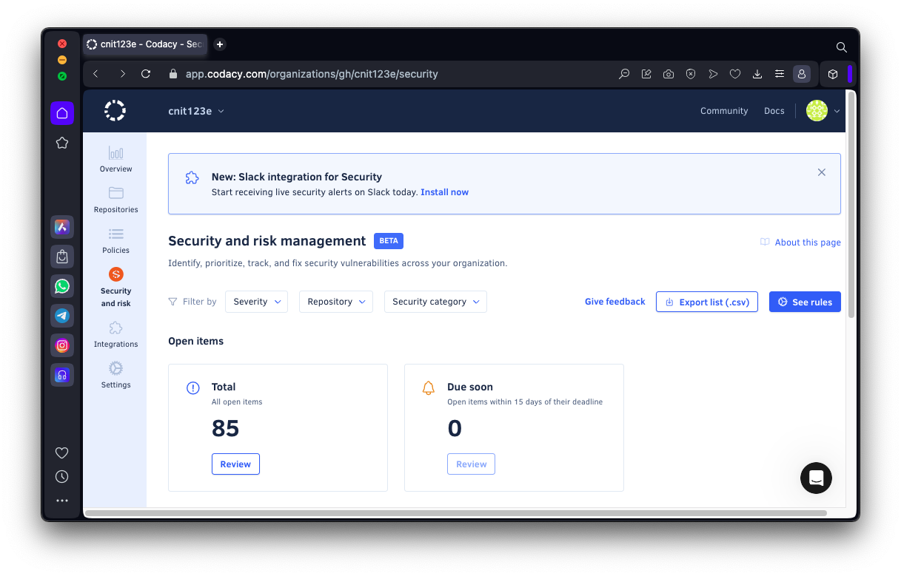
Task: Open Integrations in the sidebar
Action: [x=115, y=334]
